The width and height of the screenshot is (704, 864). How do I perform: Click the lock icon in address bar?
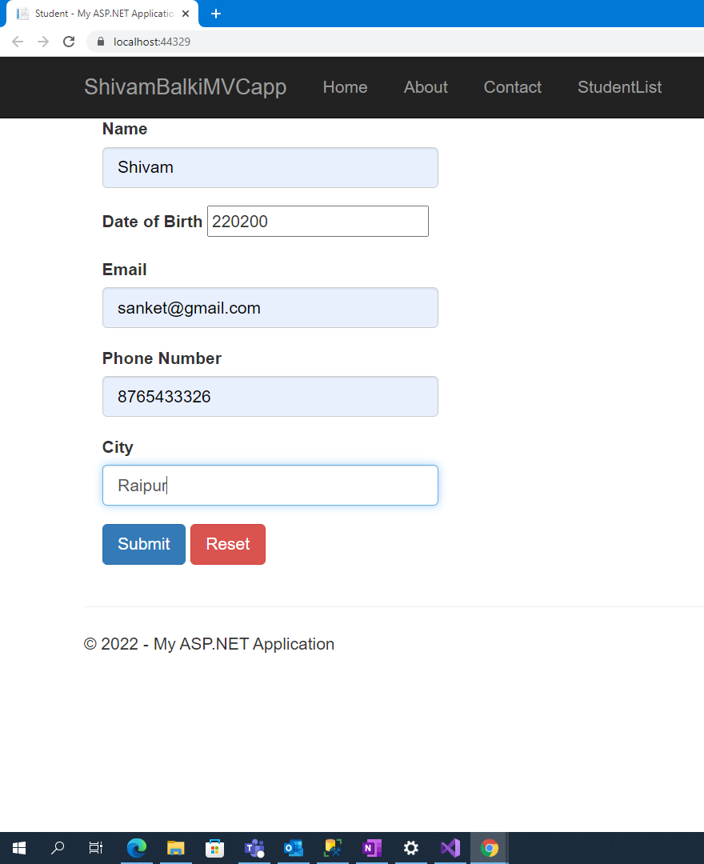(101, 42)
